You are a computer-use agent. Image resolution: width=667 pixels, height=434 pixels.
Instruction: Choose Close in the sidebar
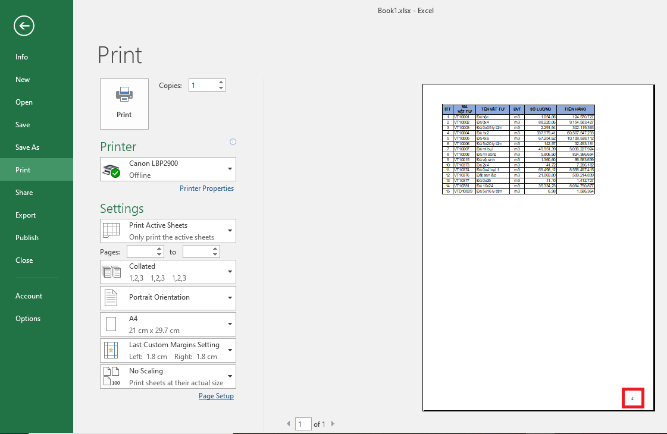point(36,260)
